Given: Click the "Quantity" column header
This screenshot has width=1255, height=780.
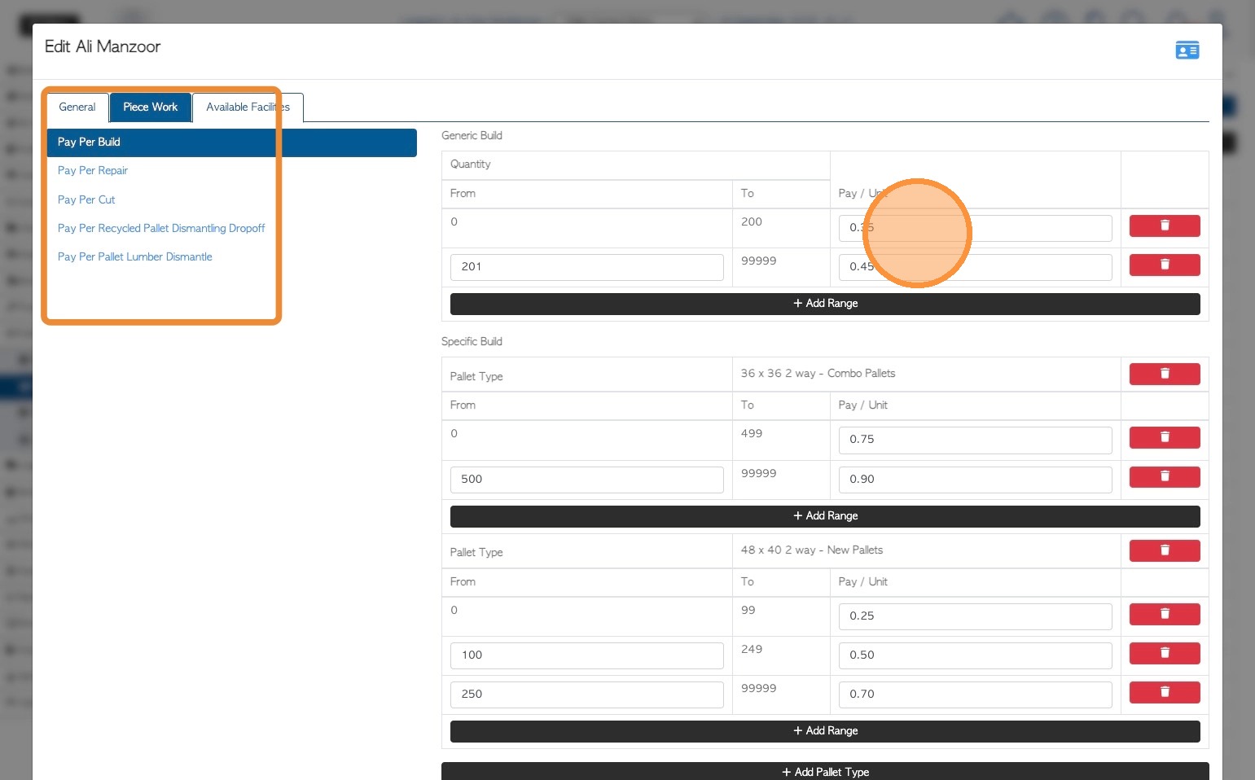Looking at the screenshot, I should pyautogui.click(x=471, y=164).
